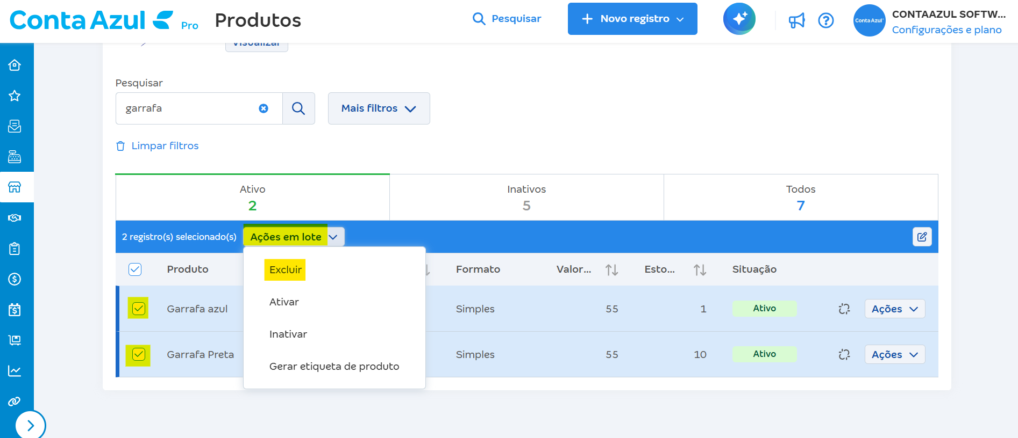Uncheck the Garrafa Preta checkbox
Viewport: 1018px width, 438px height.
point(139,354)
